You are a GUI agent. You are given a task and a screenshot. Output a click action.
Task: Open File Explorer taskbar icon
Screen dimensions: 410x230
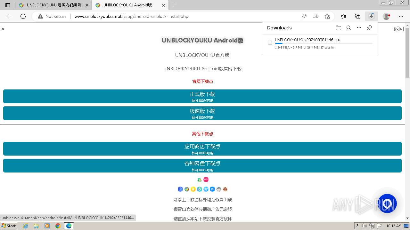pos(36,226)
